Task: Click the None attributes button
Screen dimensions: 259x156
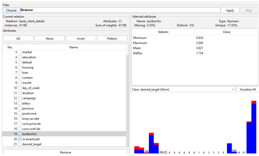Action: (x=49, y=39)
